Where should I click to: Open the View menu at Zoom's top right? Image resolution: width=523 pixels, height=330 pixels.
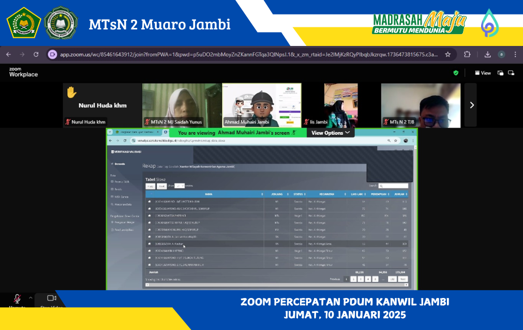pyautogui.click(x=483, y=73)
